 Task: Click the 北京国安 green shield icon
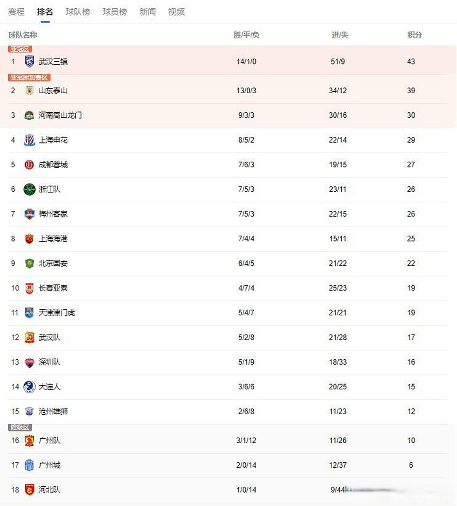pos(29,263)
